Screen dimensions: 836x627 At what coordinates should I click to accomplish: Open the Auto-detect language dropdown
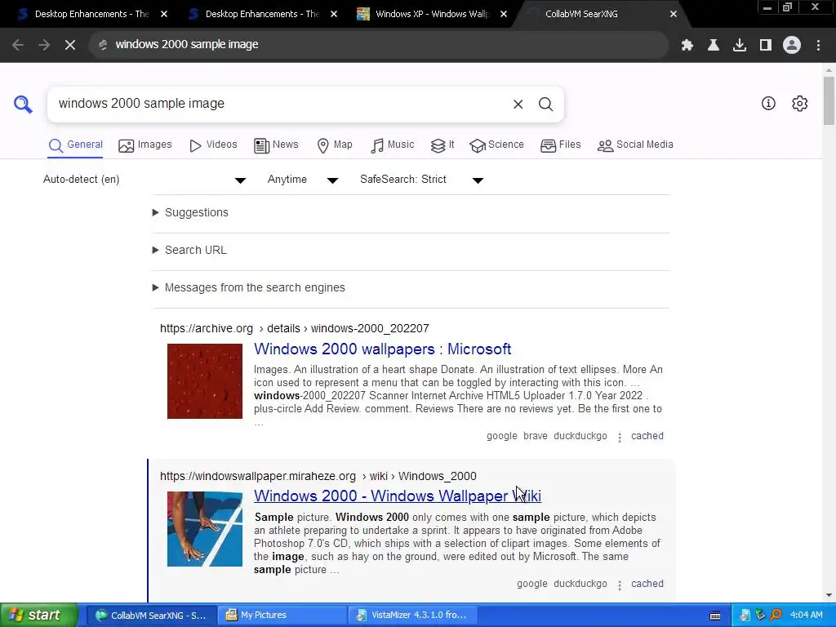click(144, 180)
